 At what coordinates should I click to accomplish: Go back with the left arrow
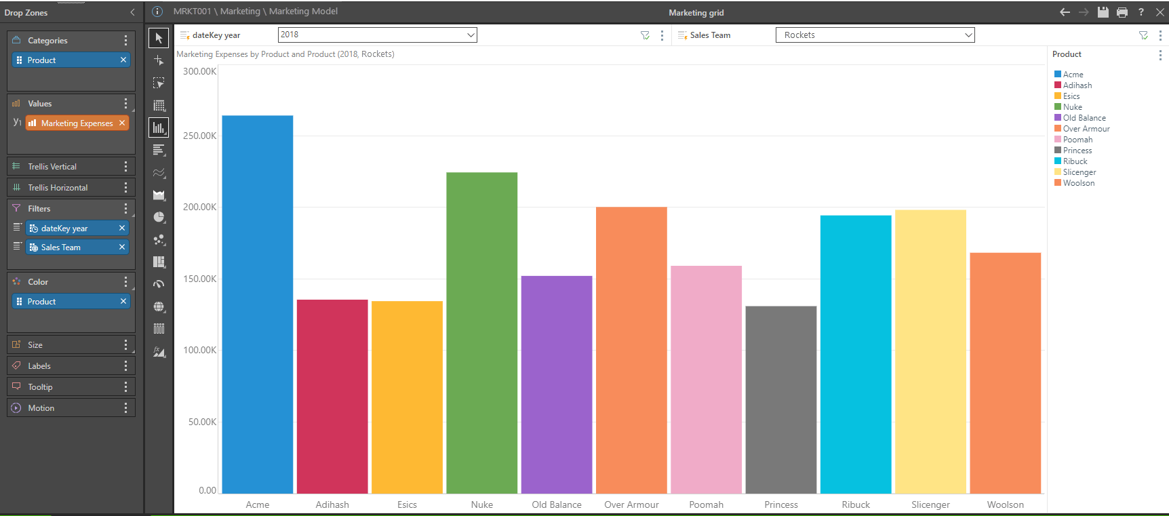pyautogui.click(x=1065, y=12)
